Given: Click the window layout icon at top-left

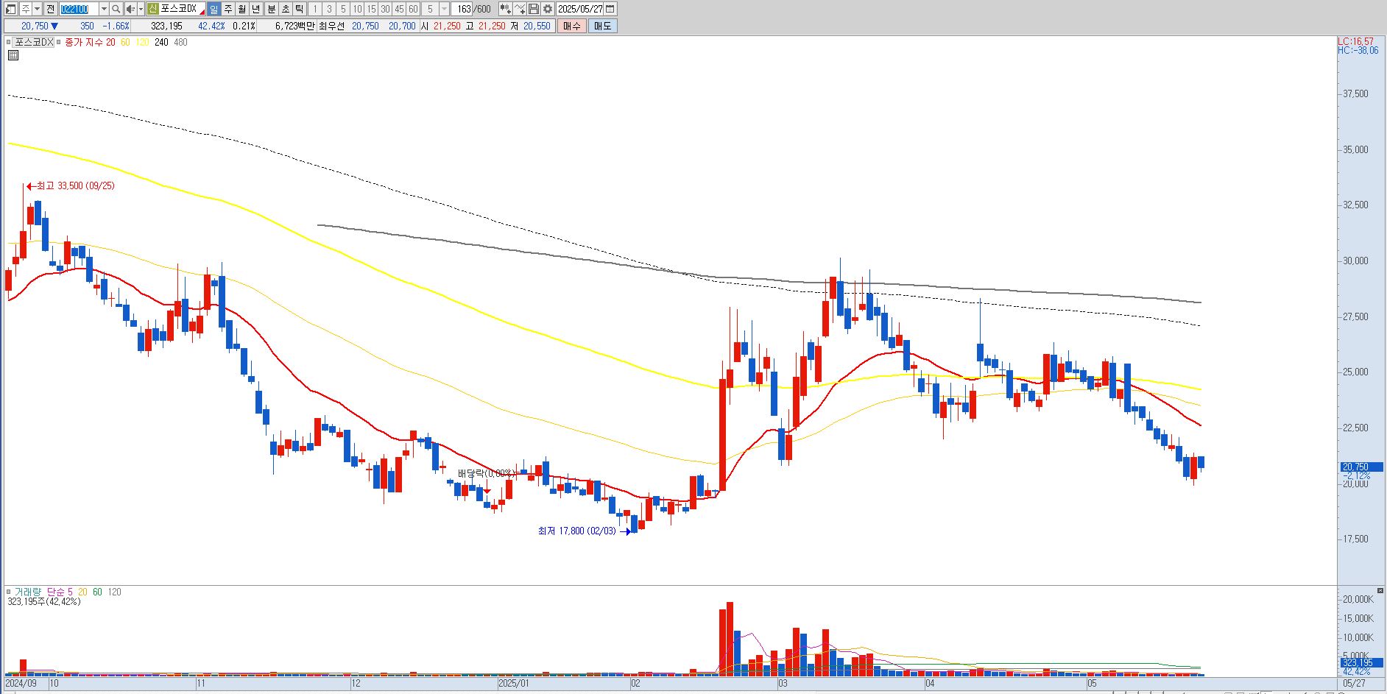Looking at the screenshot, I should click(x=11, y=9).
